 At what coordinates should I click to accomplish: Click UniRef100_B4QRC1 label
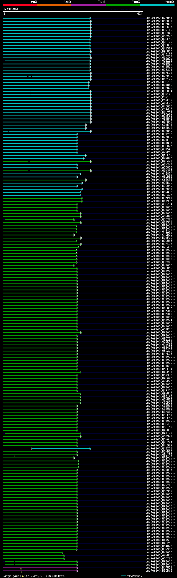pyautogui.click(x=159, y=372)
